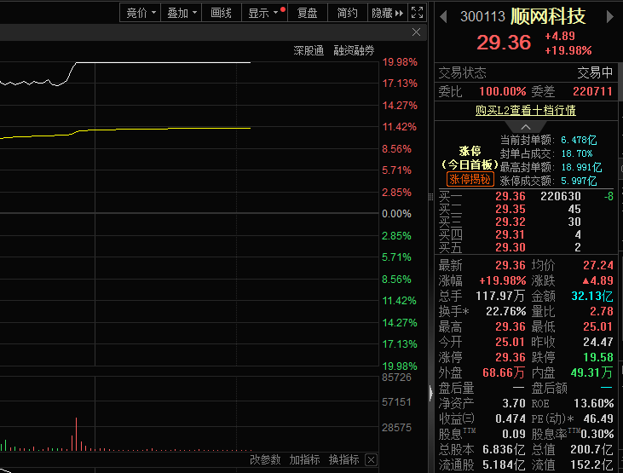The image size is (623, 473).
Task: Open the 竞价 dropdown menu
Action: 141,13
